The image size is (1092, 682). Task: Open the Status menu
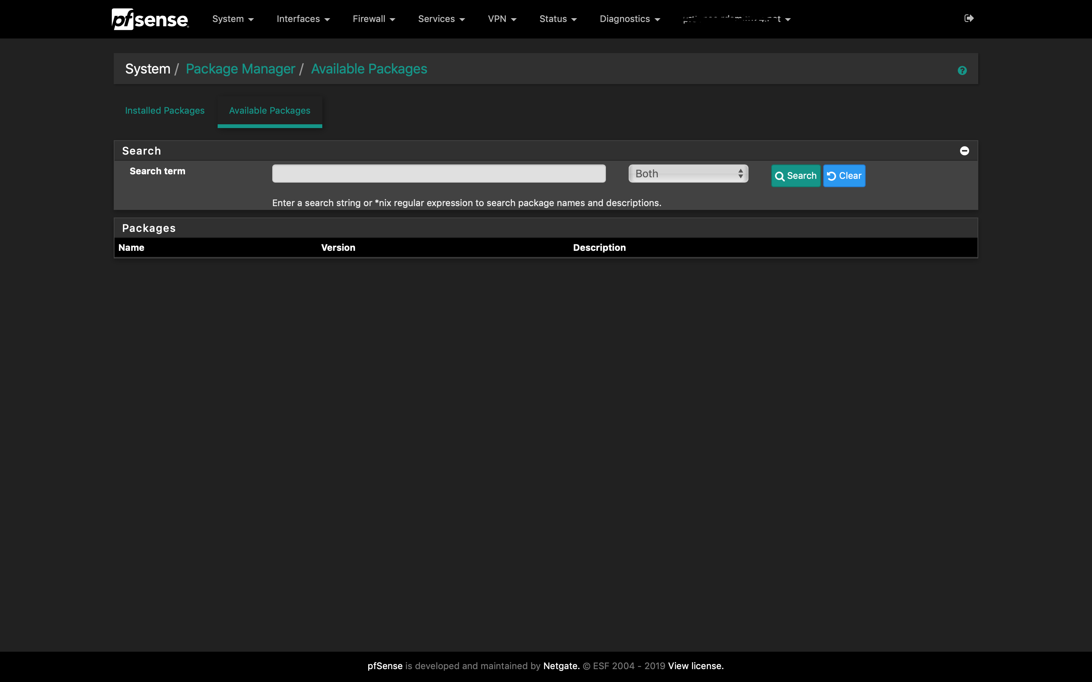(x=558, y=19)
